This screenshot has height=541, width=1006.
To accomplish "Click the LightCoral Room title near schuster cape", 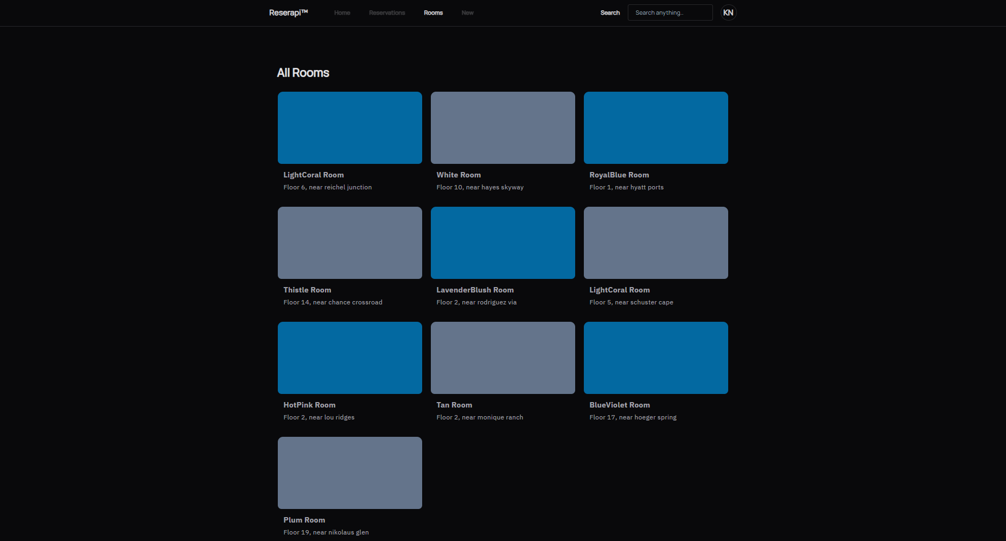I will [x=620, y=290].
